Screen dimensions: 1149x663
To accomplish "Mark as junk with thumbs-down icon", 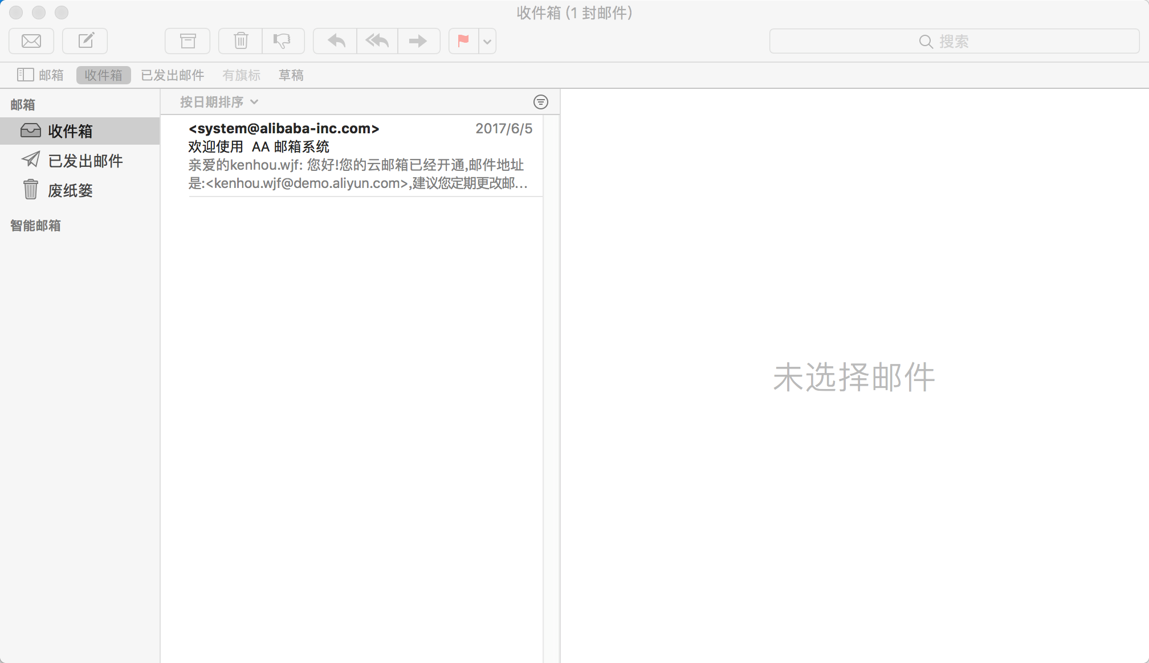I will (x=283, y=41).
